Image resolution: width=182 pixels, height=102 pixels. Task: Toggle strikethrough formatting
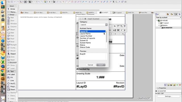click(x=125, y=26)
